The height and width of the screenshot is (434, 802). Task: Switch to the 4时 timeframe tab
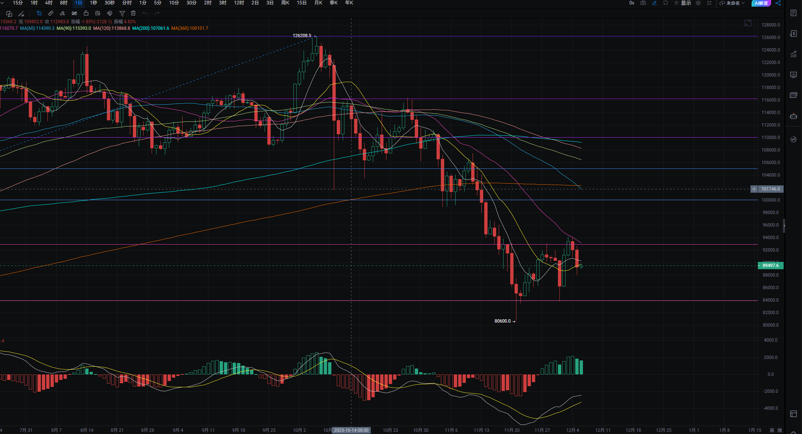point(49,3)
